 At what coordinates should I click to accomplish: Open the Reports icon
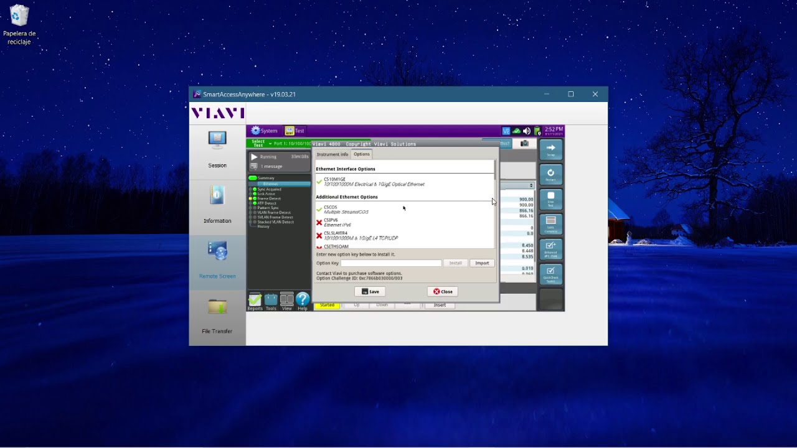coord(255,302)
